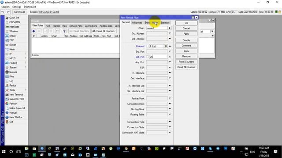
Task: Open Switch menu item
Action: click(13, 45)
